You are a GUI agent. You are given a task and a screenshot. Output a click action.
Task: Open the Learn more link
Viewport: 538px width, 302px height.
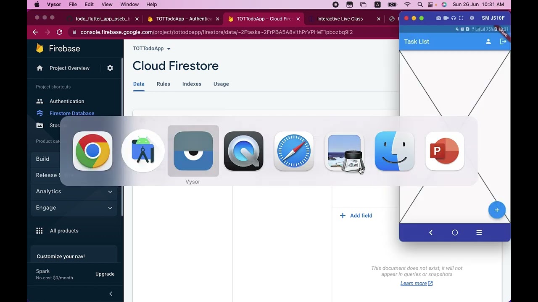pos(417,284)
